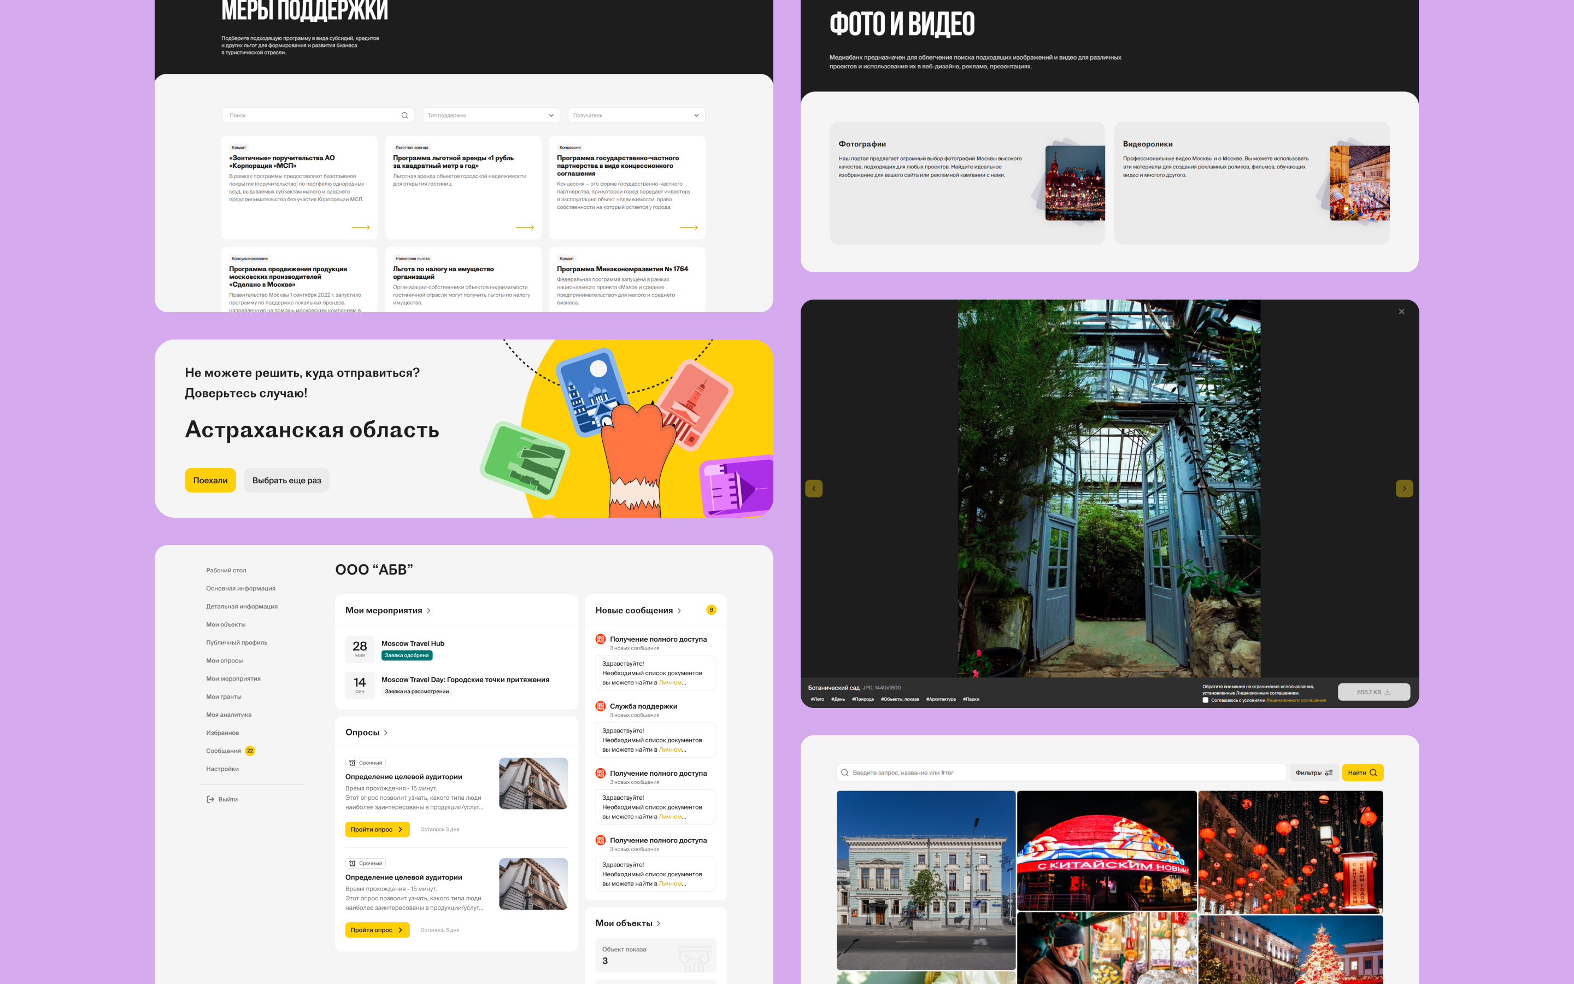Open the Тип поддержки dropdown
Screen dimensions: 1574x984
click(491, 115)
